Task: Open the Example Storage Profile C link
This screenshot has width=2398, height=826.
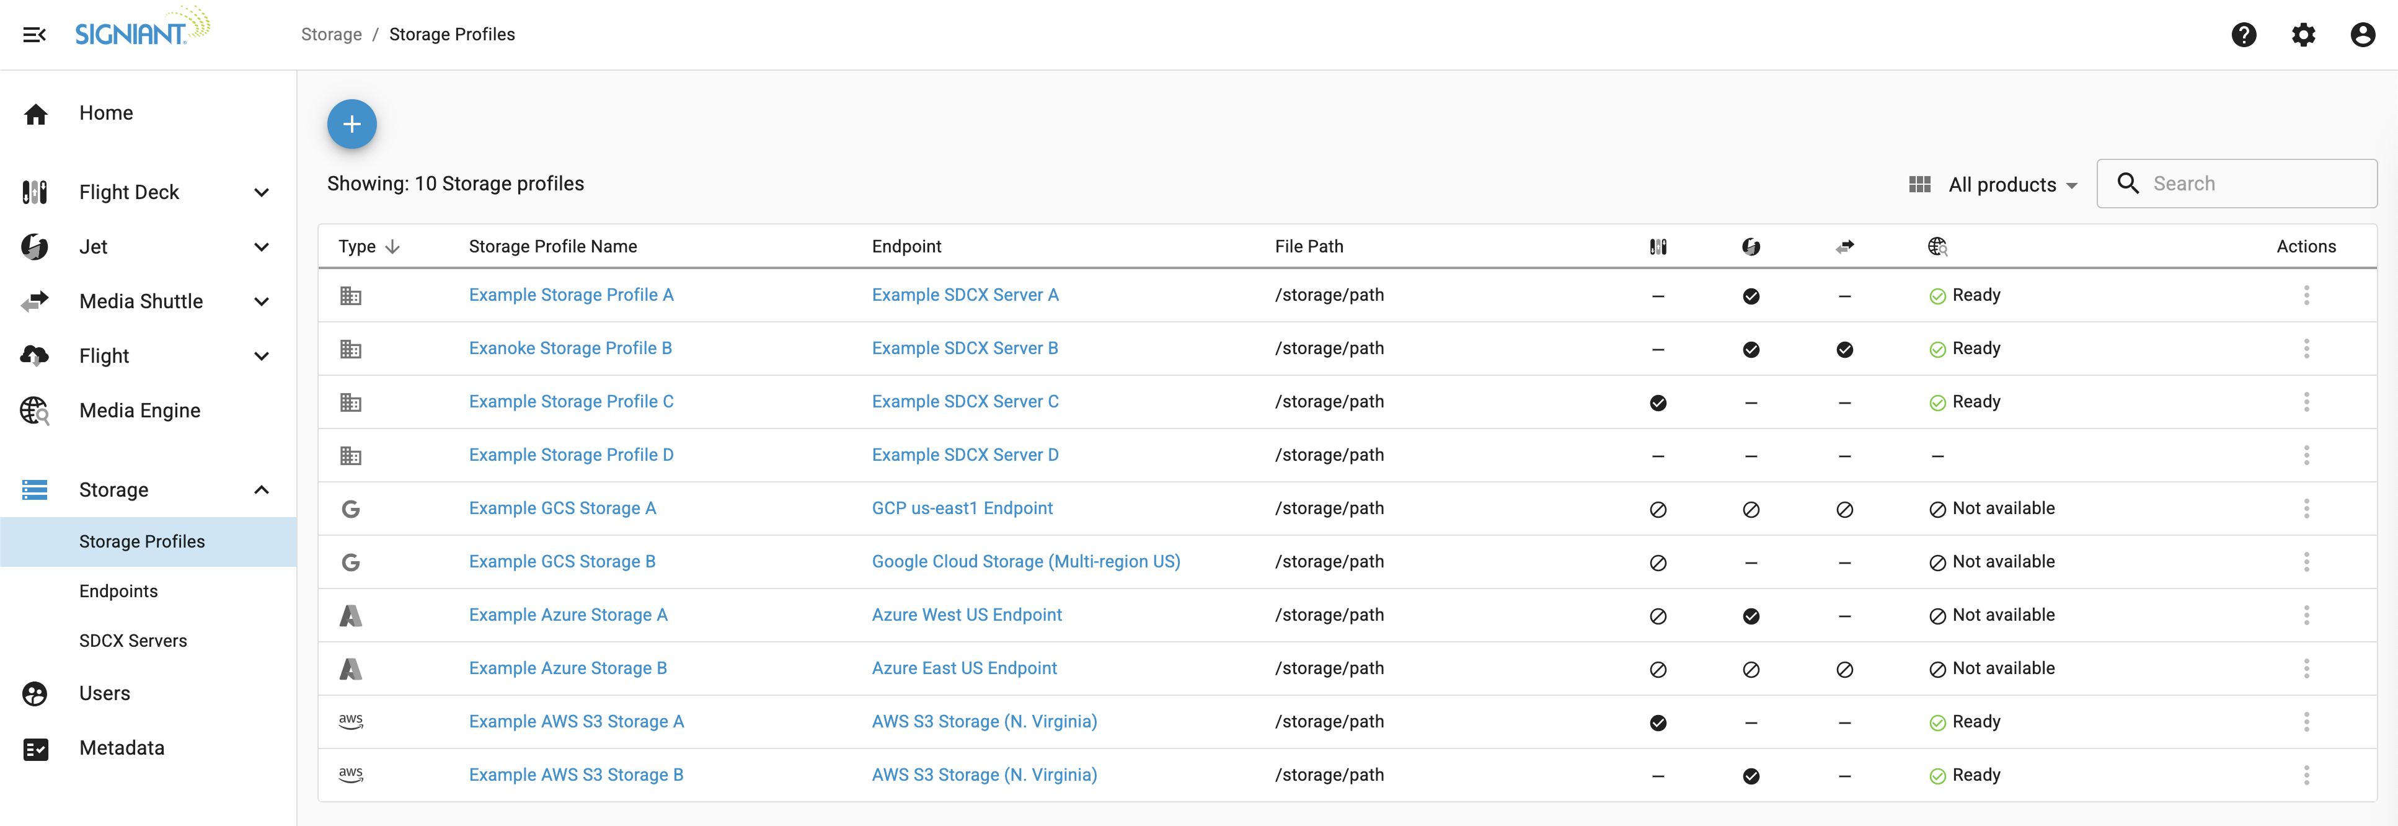Action: (x=570, y=401)
